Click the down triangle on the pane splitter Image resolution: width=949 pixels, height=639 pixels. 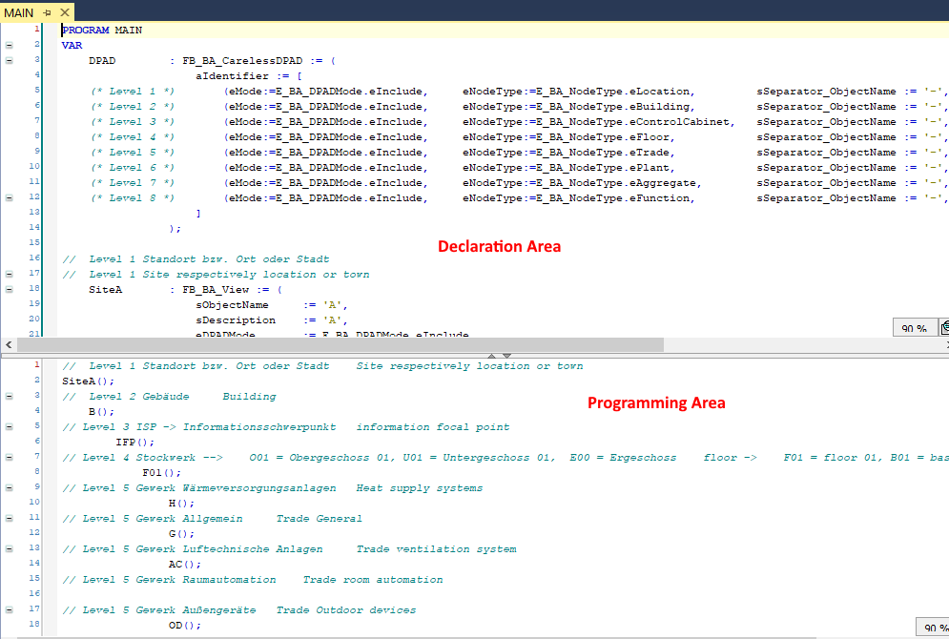click(507, 356)
